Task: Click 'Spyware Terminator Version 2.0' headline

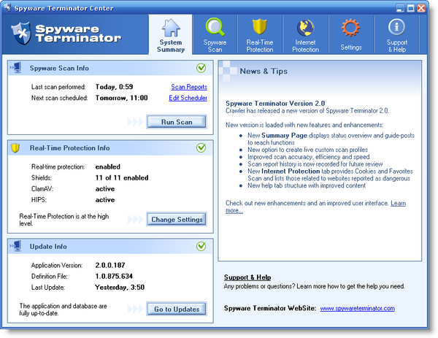Action: [x=275, y=104]
